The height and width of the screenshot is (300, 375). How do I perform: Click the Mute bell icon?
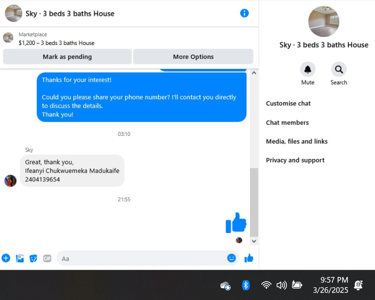[x=307, y=70]
